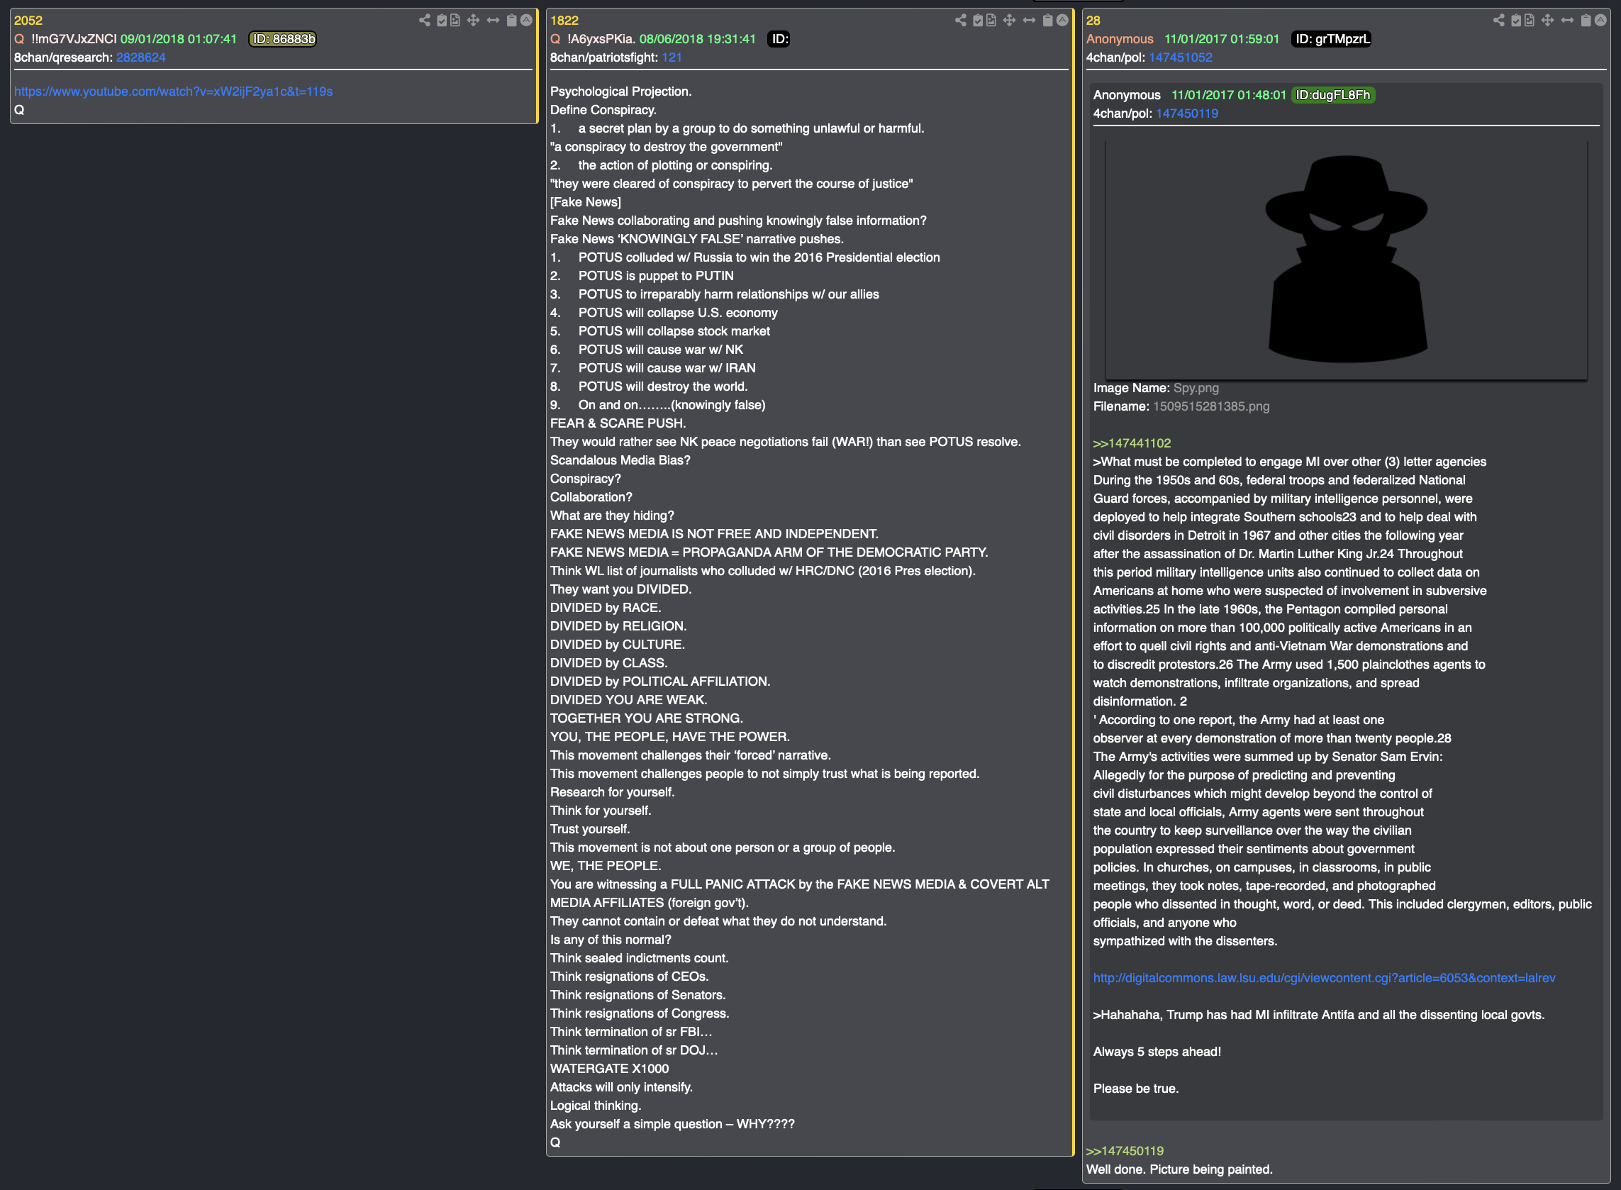This screenshot has height=1190, width=1621.
Task: Click the line 'Always 5 steps ahead!'
Action: [1157, 1052]
